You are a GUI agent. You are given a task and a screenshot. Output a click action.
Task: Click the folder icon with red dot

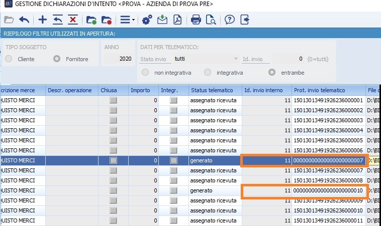pos(106,20)
